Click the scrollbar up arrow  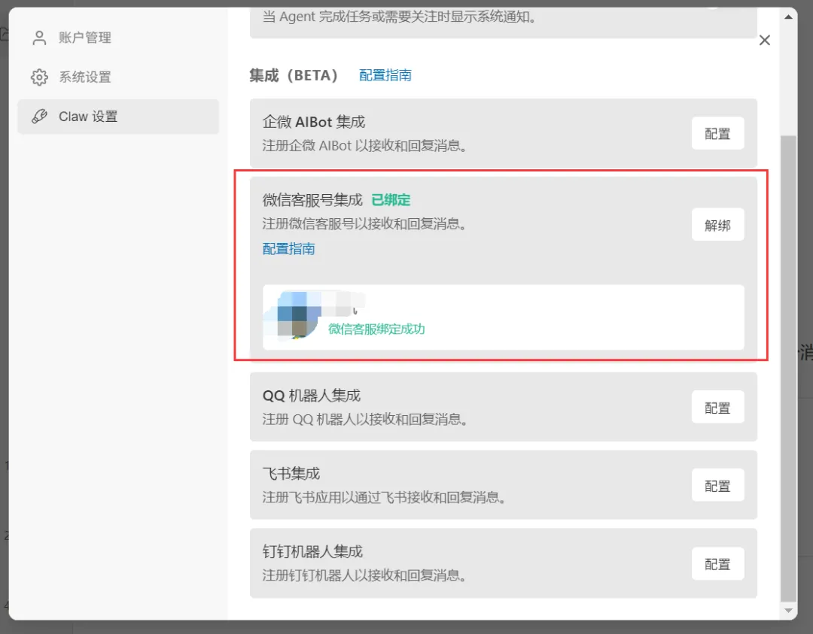(x=789, y=17)
